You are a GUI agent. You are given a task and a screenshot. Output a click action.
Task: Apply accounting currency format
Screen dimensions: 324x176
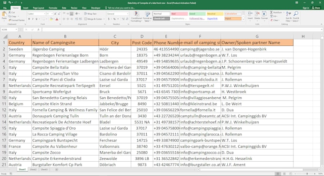[109, 19]
